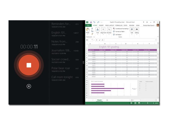This screenshot has height=126, width=169.
Task: Click the Undo arrow icon
Action: tap(94, 22)
